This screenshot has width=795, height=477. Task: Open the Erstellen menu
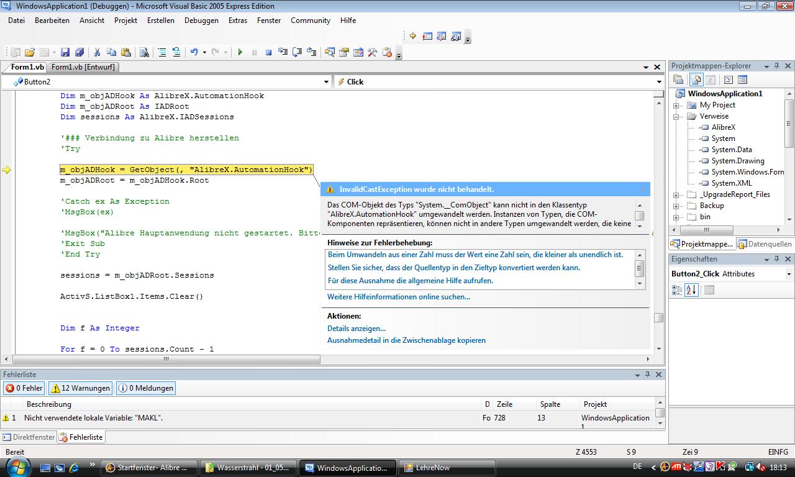point(161,20)
